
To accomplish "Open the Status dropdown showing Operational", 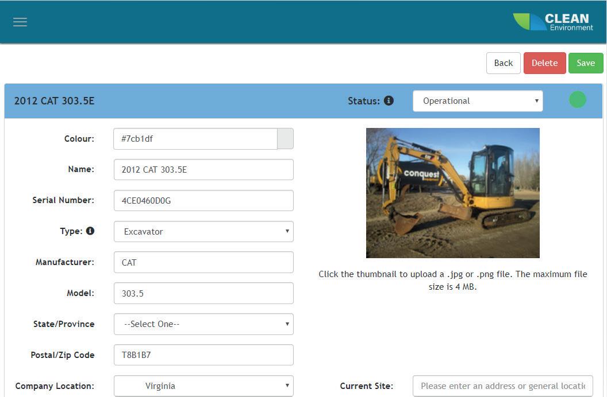I will (x=478, y=101).
